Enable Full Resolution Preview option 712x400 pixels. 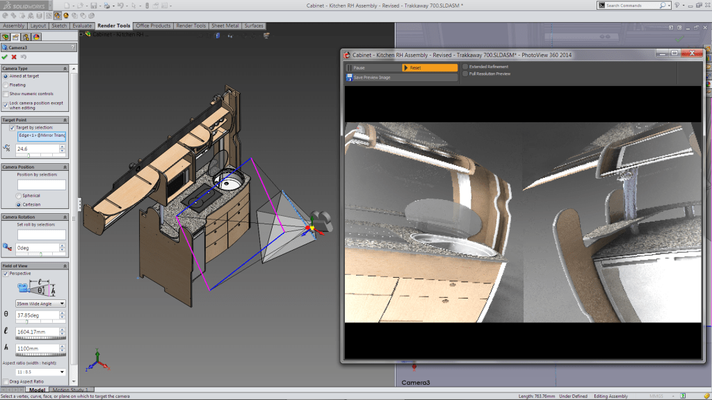(x=465, y=74)
